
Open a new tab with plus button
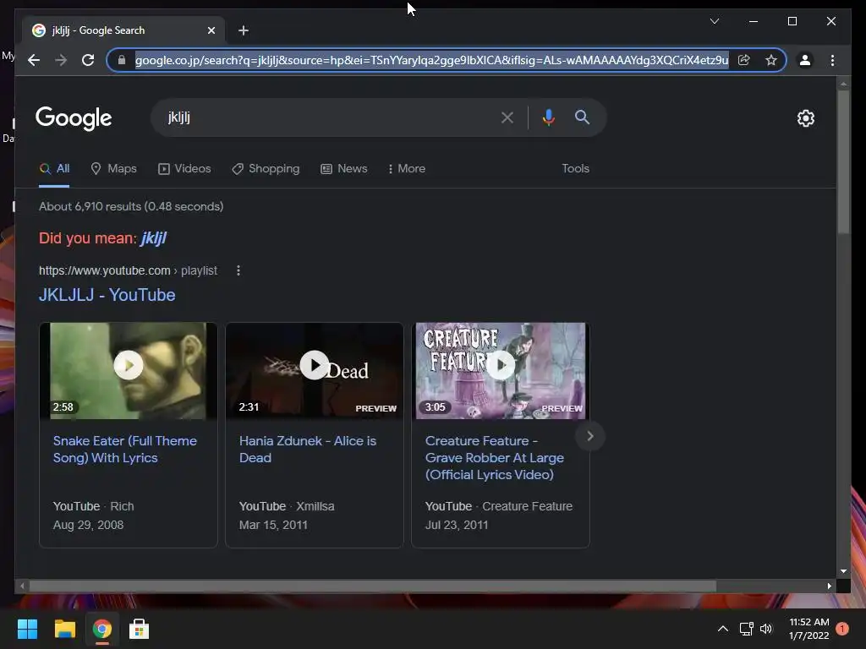coord(244,30)
